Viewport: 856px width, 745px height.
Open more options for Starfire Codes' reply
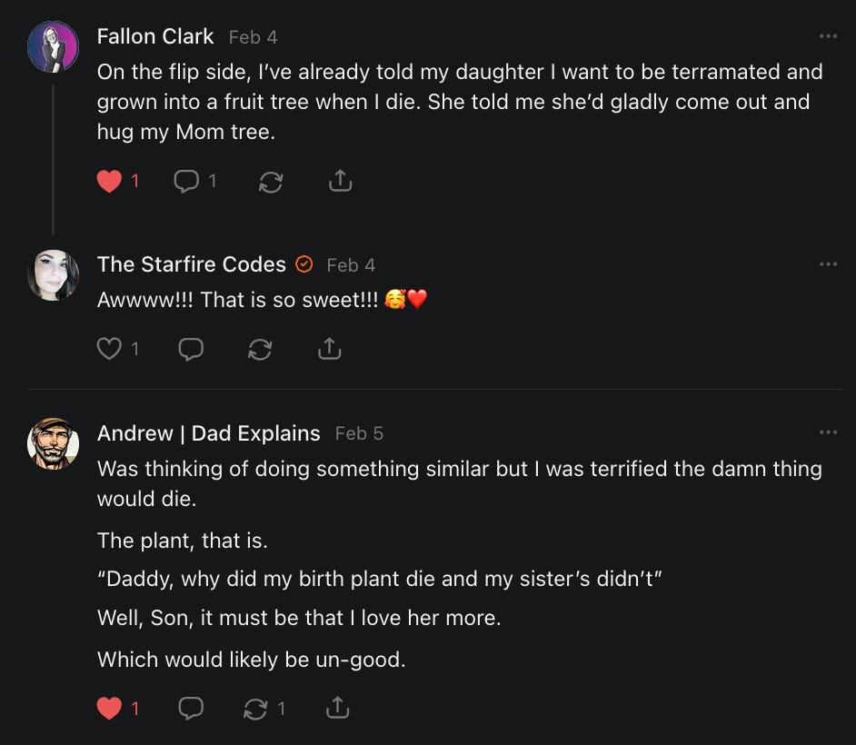pyautogui.click(x=828, y=264)
